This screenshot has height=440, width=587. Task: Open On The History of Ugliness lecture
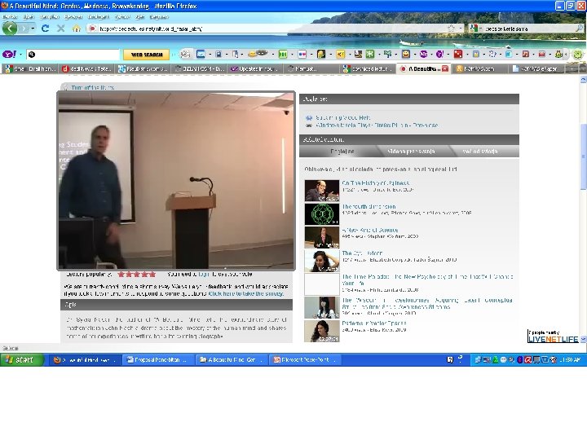click(x=376, y=183)
